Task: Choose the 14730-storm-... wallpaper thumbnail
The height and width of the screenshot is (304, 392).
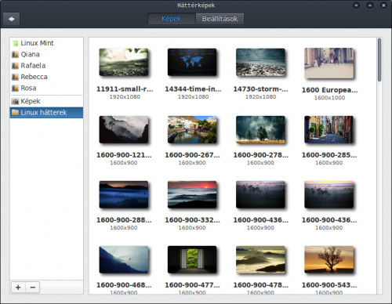Action: [x=260, y=62]
